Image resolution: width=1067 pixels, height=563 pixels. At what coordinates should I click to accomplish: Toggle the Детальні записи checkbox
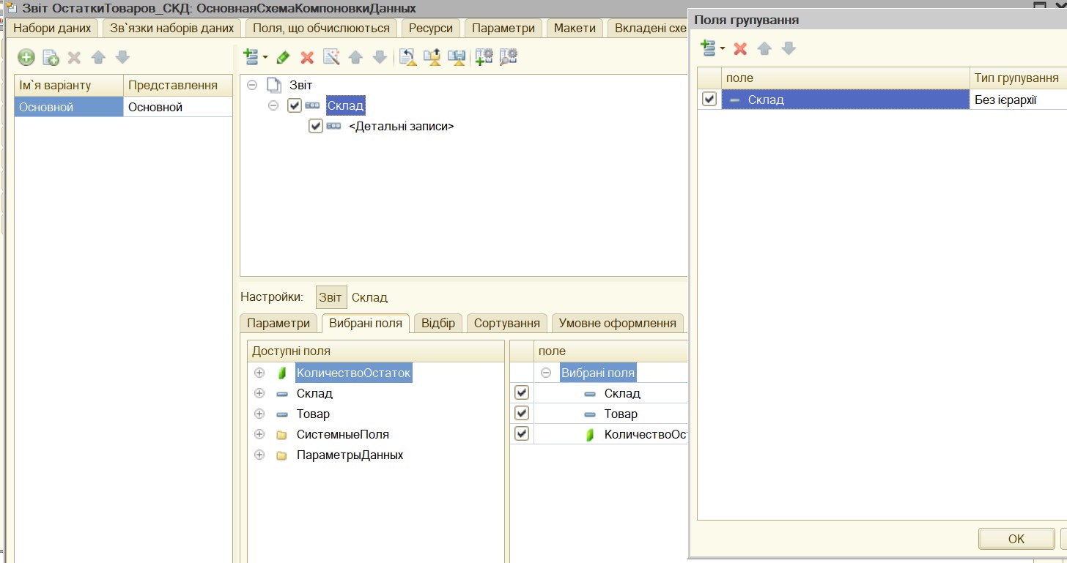316,126
